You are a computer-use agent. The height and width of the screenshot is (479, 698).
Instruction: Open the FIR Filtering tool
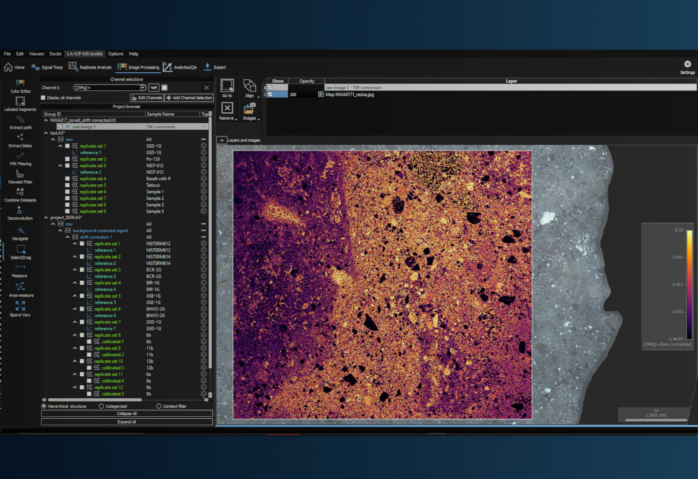[x=20, y=159]
